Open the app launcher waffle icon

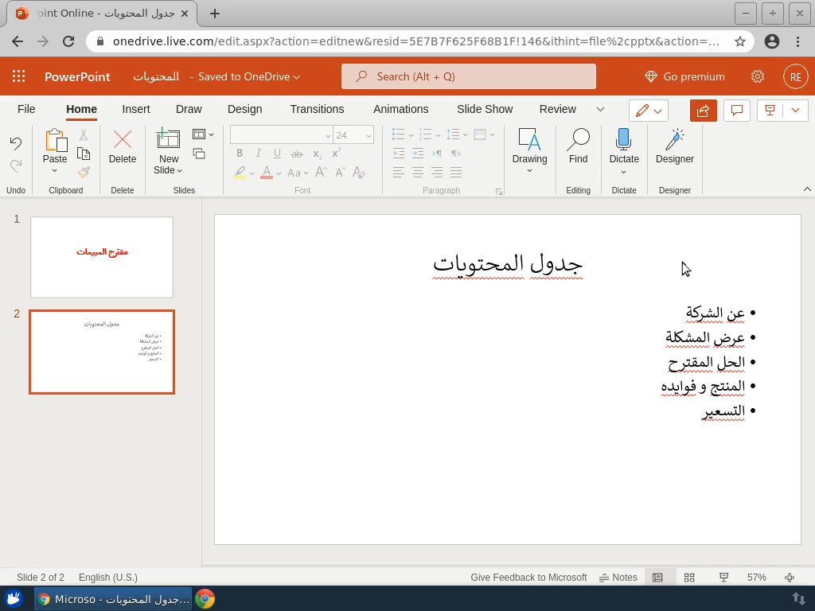coord(19,76)
